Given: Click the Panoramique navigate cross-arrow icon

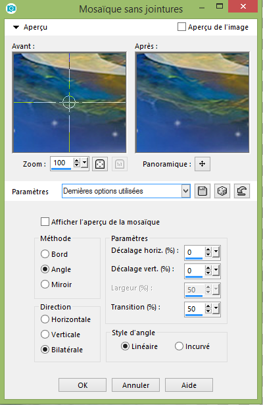Looking at the screenshot, I should 203,164.
